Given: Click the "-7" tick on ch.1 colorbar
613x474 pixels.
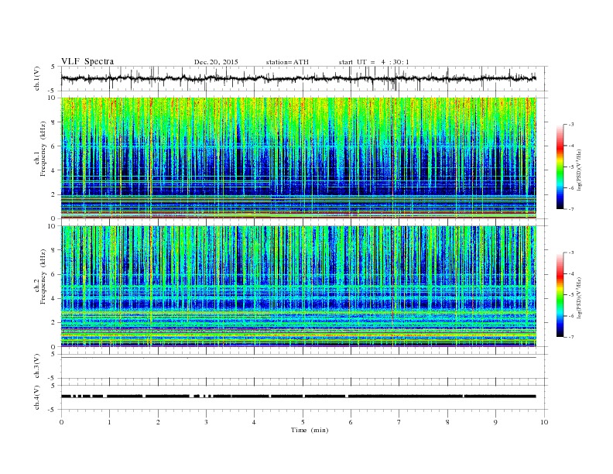Looking at the screenshot, I should (571, 209).
